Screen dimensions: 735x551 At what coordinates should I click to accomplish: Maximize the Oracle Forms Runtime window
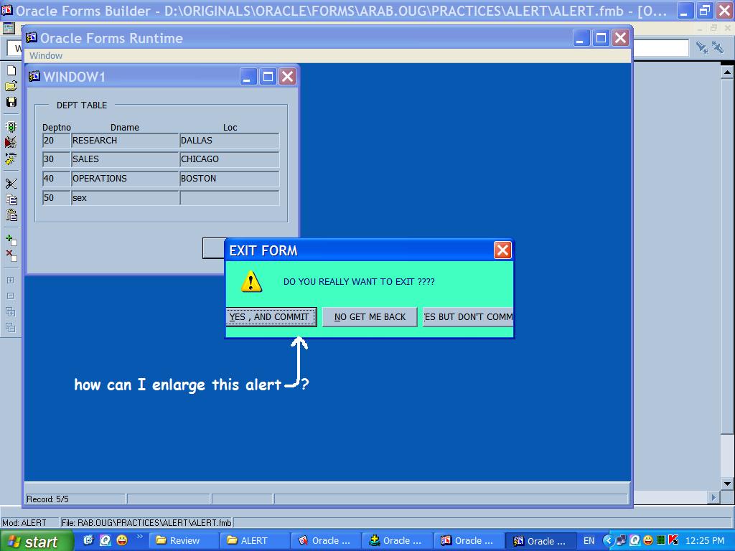[601, 37]
